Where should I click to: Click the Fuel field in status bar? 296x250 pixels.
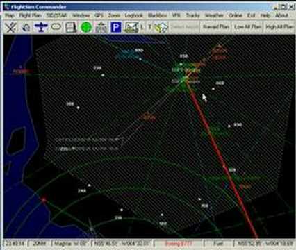(218, 244)
